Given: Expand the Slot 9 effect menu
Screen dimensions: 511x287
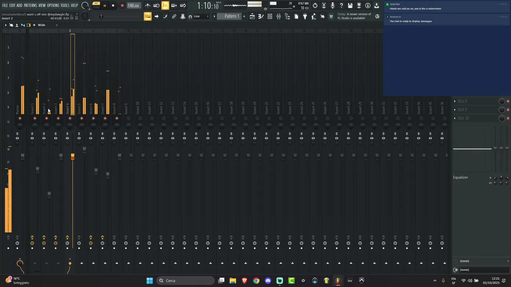Looking at the screenshot, I should pyautogui.click(x=455, y=110).
